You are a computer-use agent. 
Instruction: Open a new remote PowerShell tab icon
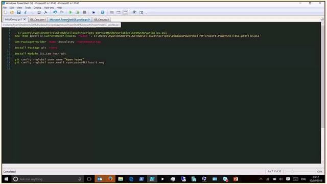[x=94, y=12]
